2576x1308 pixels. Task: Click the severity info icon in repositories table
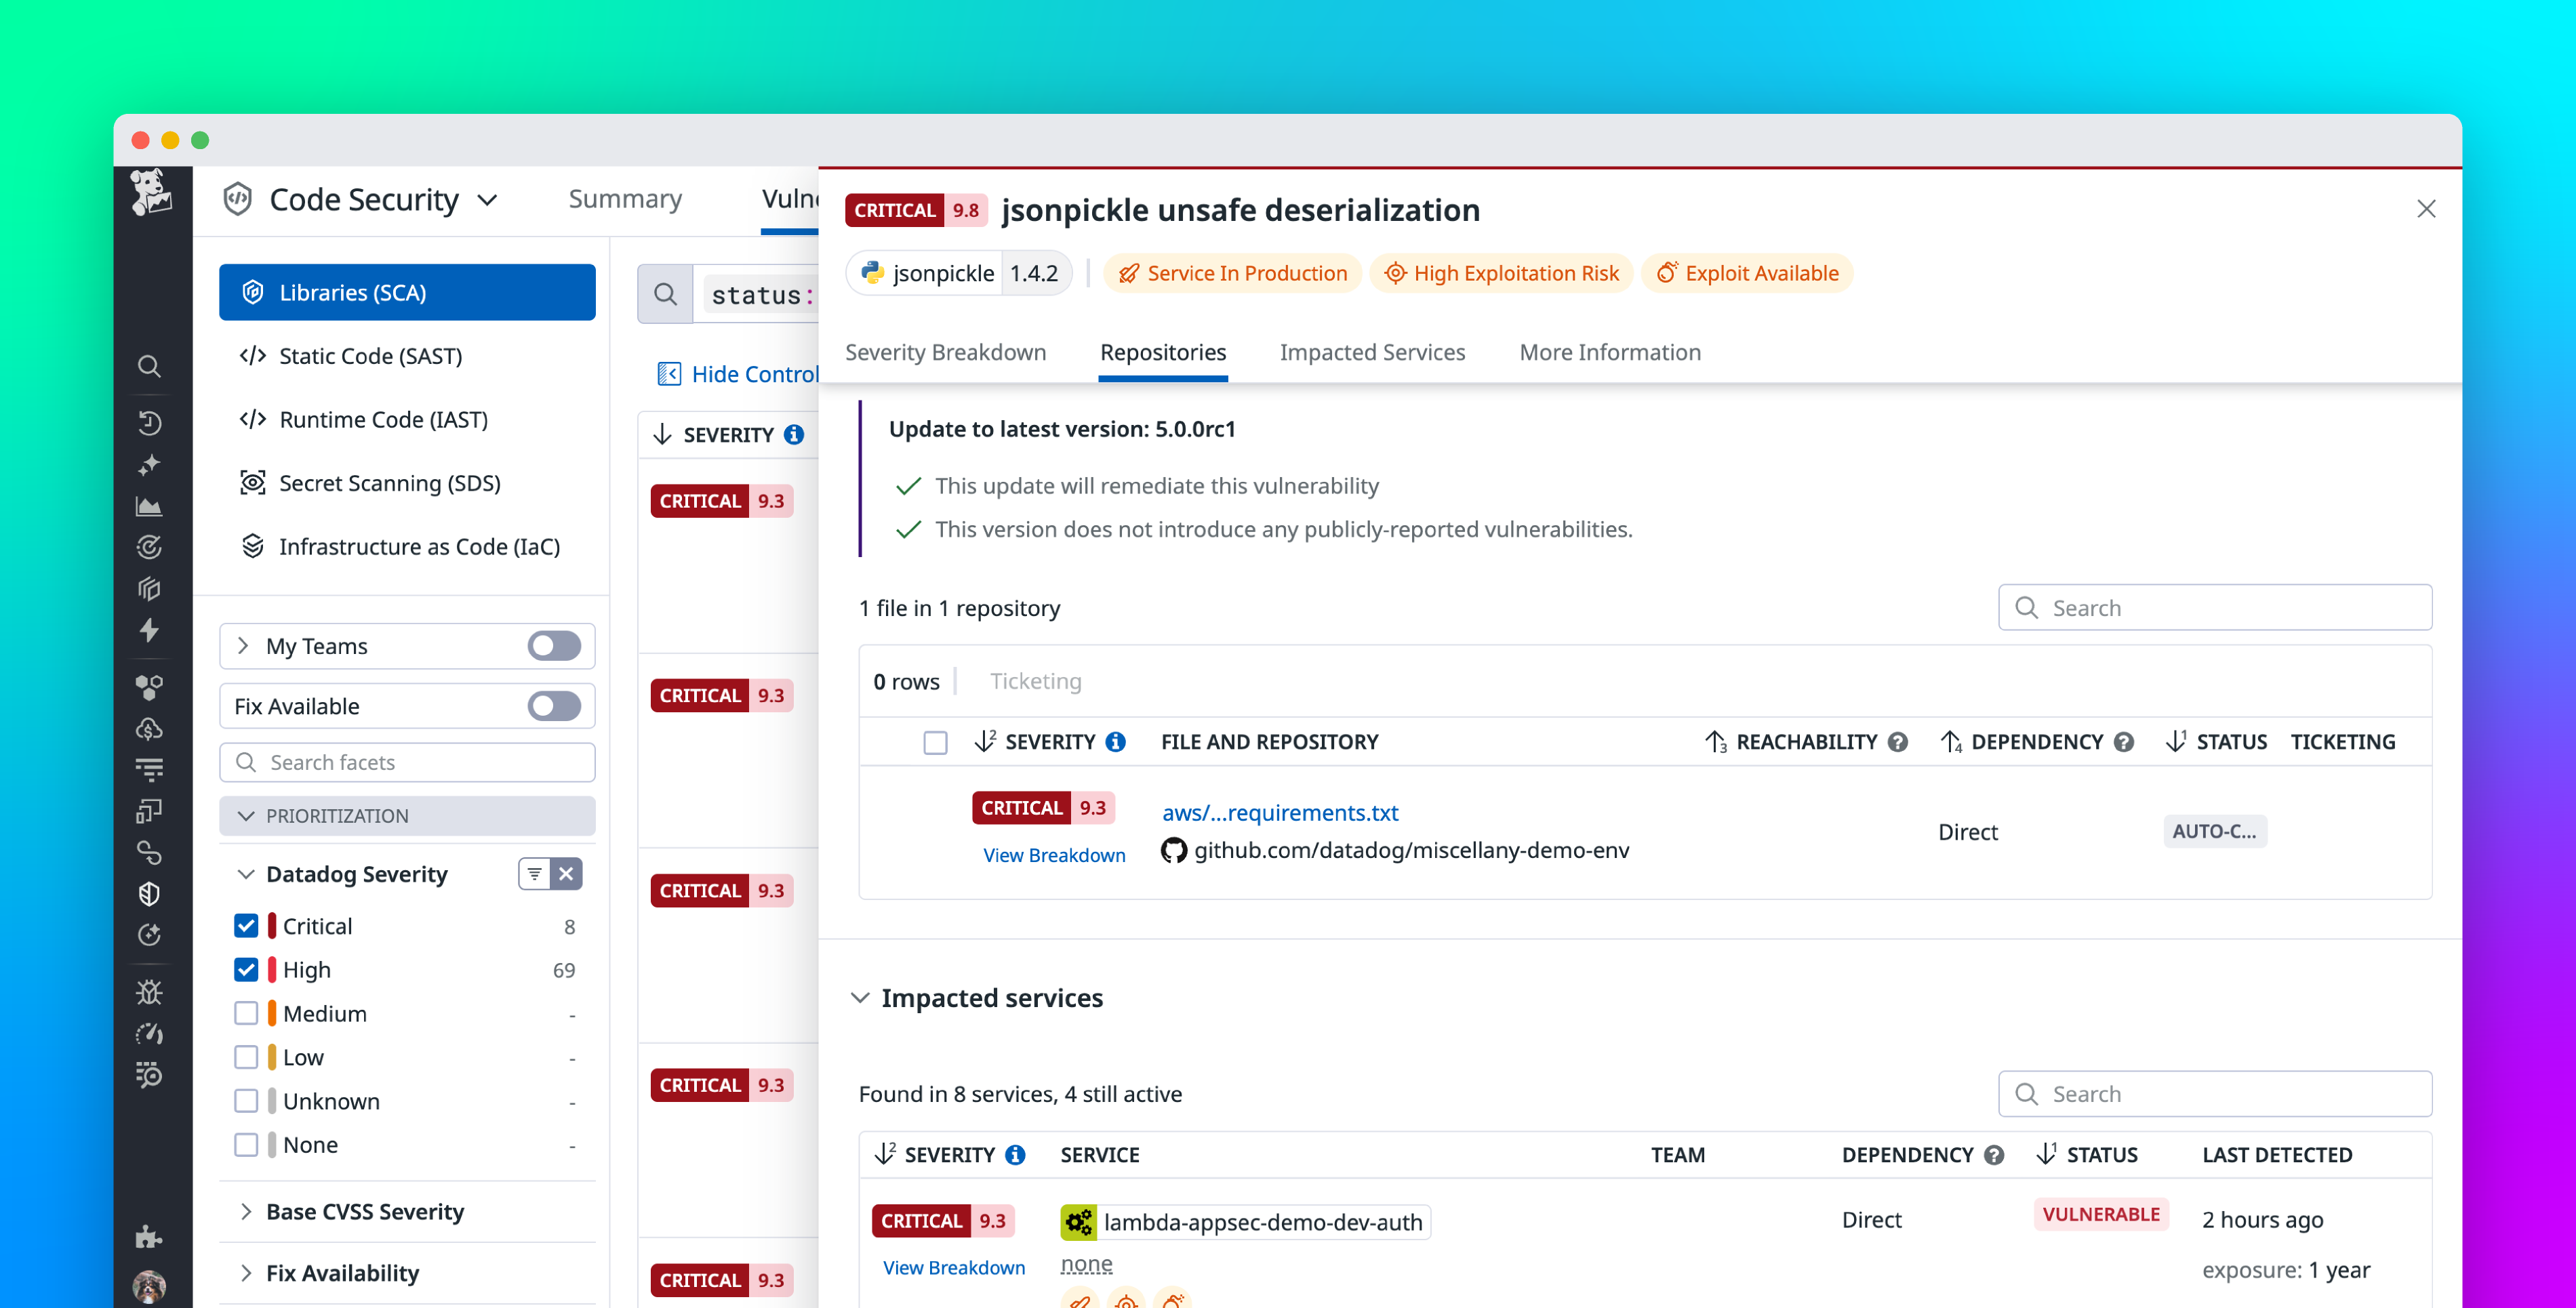pyautogui.click(x=1116, y=742)
